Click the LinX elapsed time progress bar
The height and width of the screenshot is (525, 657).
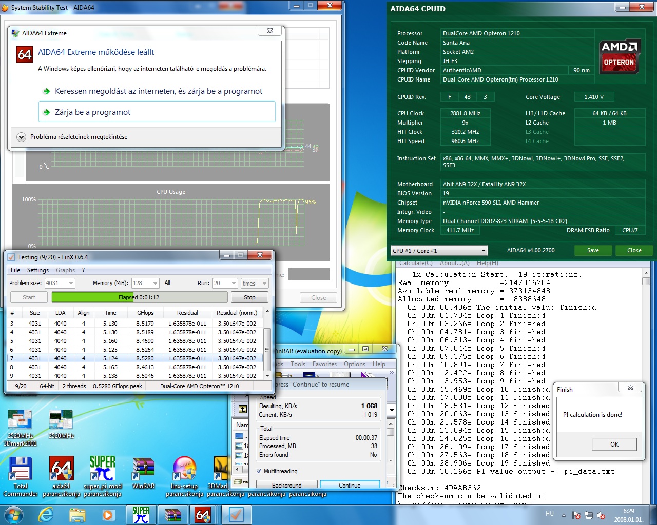pos(139,297)
